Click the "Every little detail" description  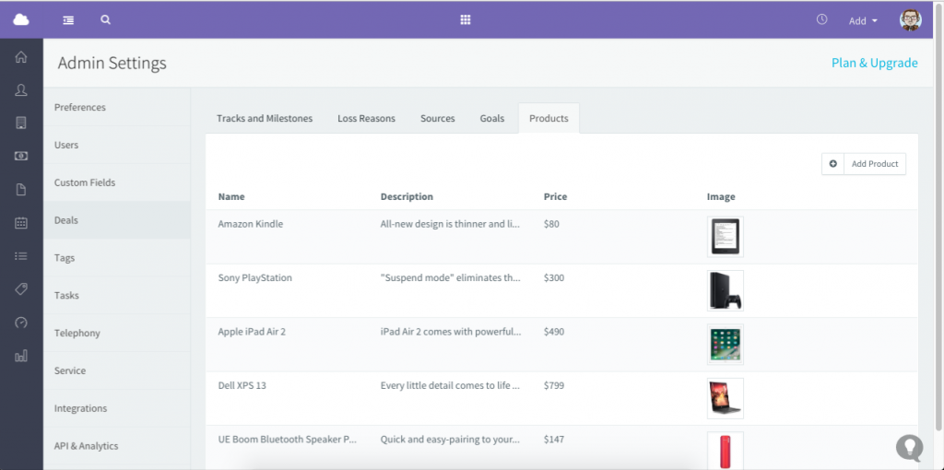tap(450, 385)
